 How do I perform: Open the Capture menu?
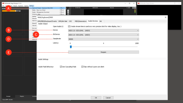click(26, 6)
